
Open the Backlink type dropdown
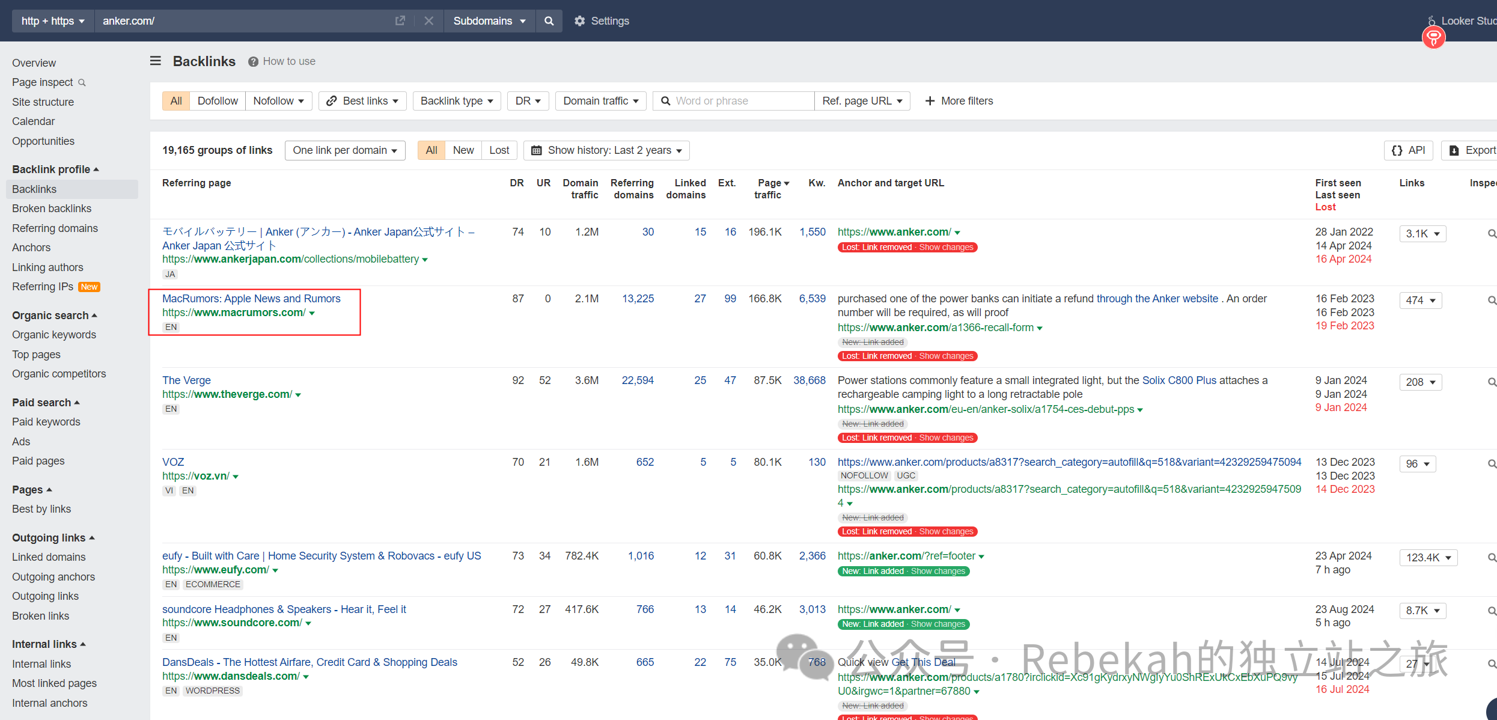point(457,101)
